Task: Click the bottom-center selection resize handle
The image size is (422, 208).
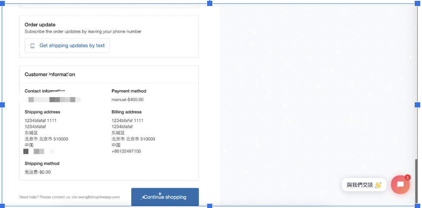Action: (x=210, y=206)
